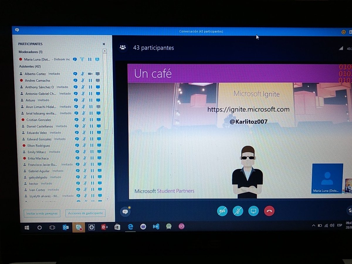Click the 43 participantes label
Image resolution: width=352 pixels, height=264 pixels.
[153, 48]
